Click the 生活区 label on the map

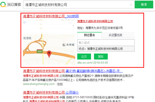point(27,38)
